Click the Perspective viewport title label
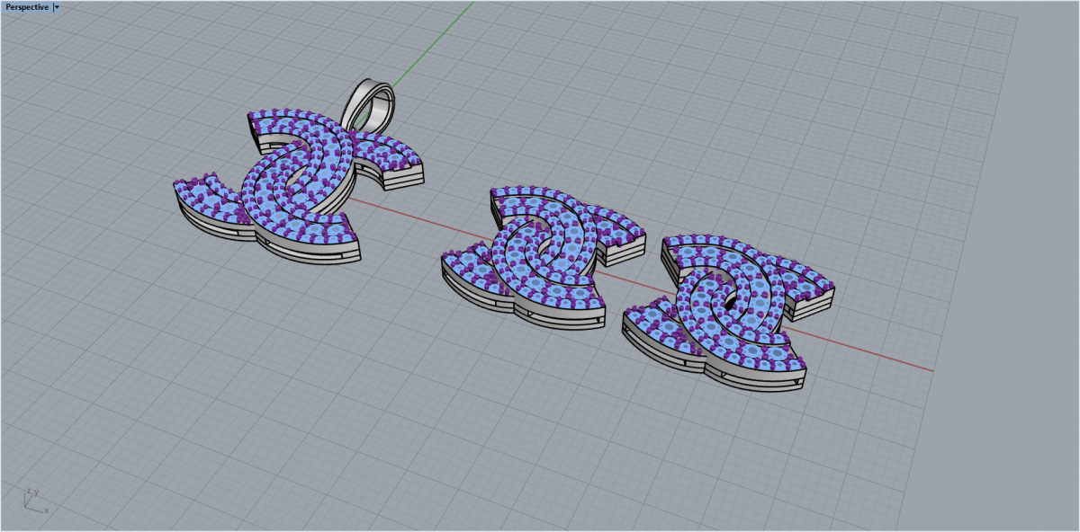The height and width of the screenshot is (532, 1080). point(26,7)
